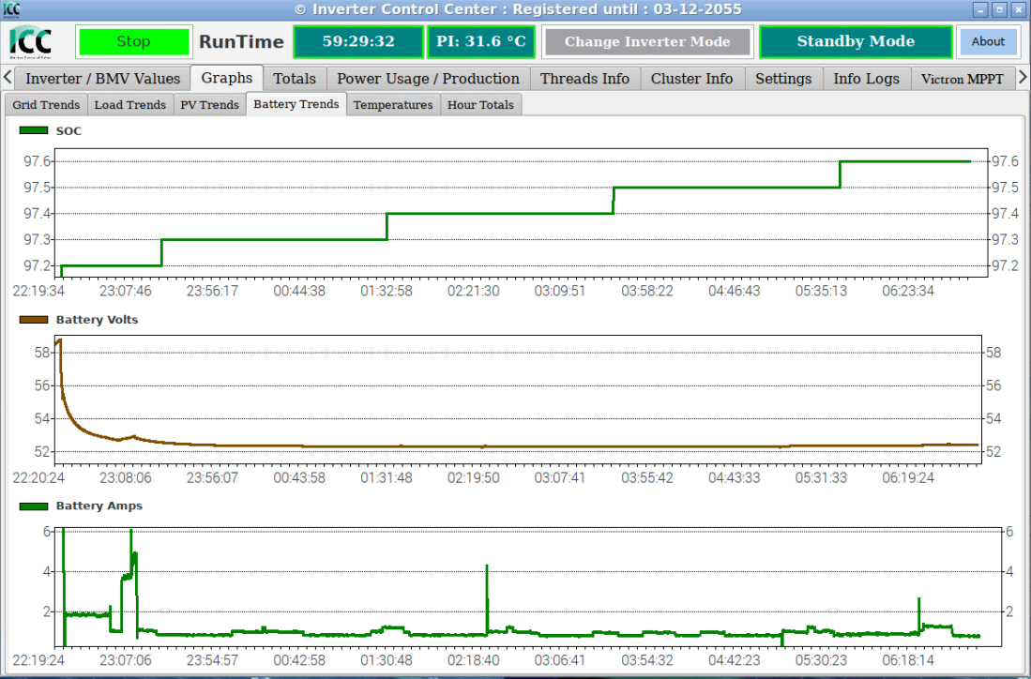Show the Grid Trends sub-tab
The width and height of the screenshot is (1031, 679).
click(x=47, y=105)
